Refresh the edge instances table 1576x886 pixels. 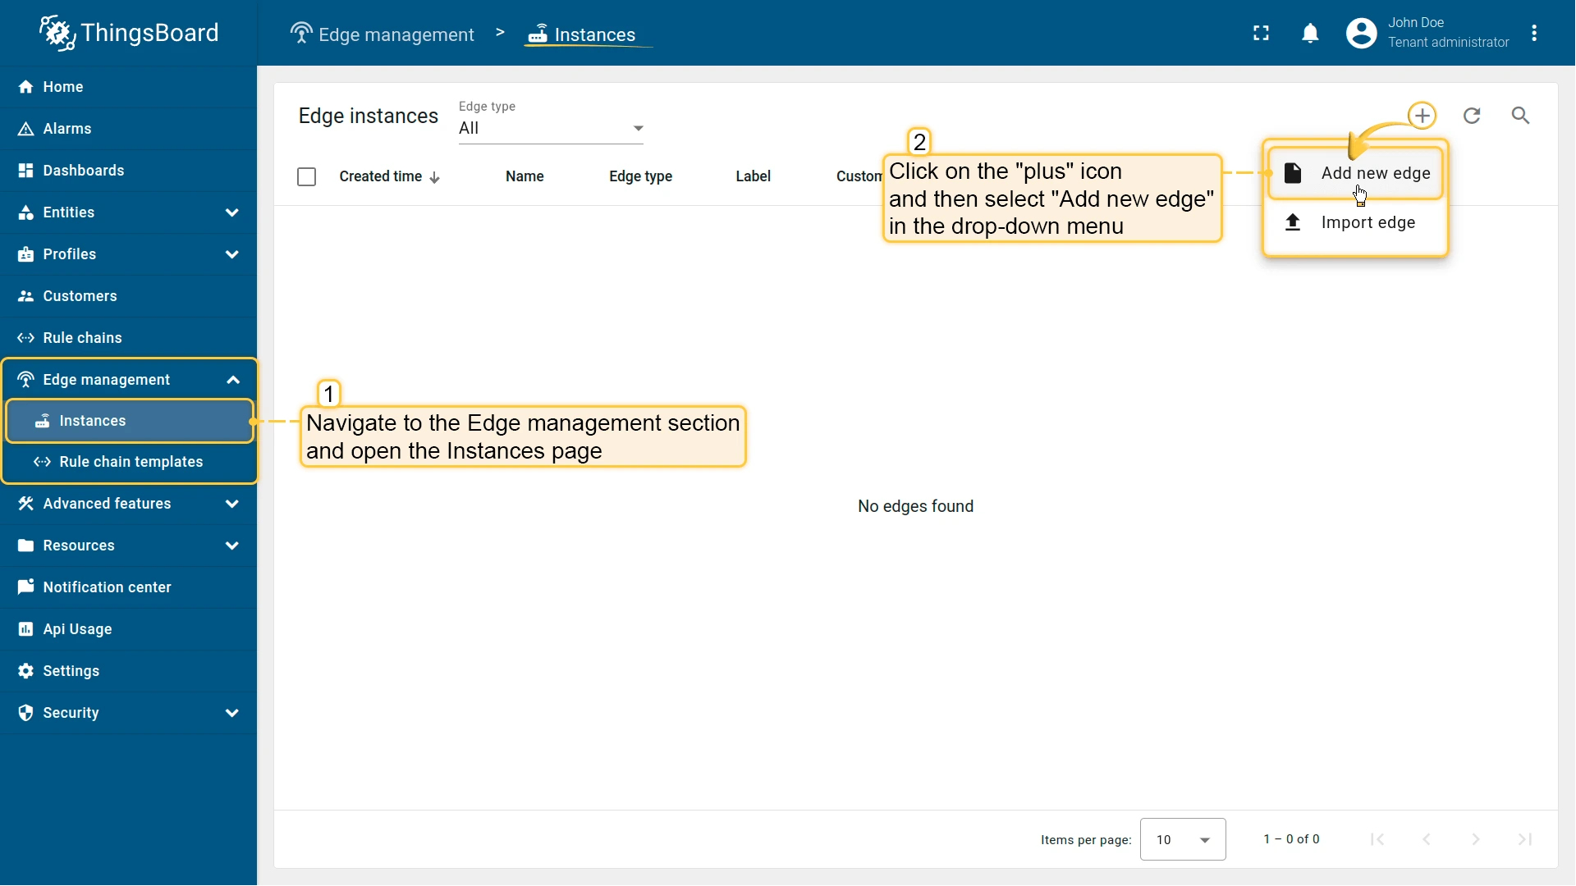(1472, 116)
